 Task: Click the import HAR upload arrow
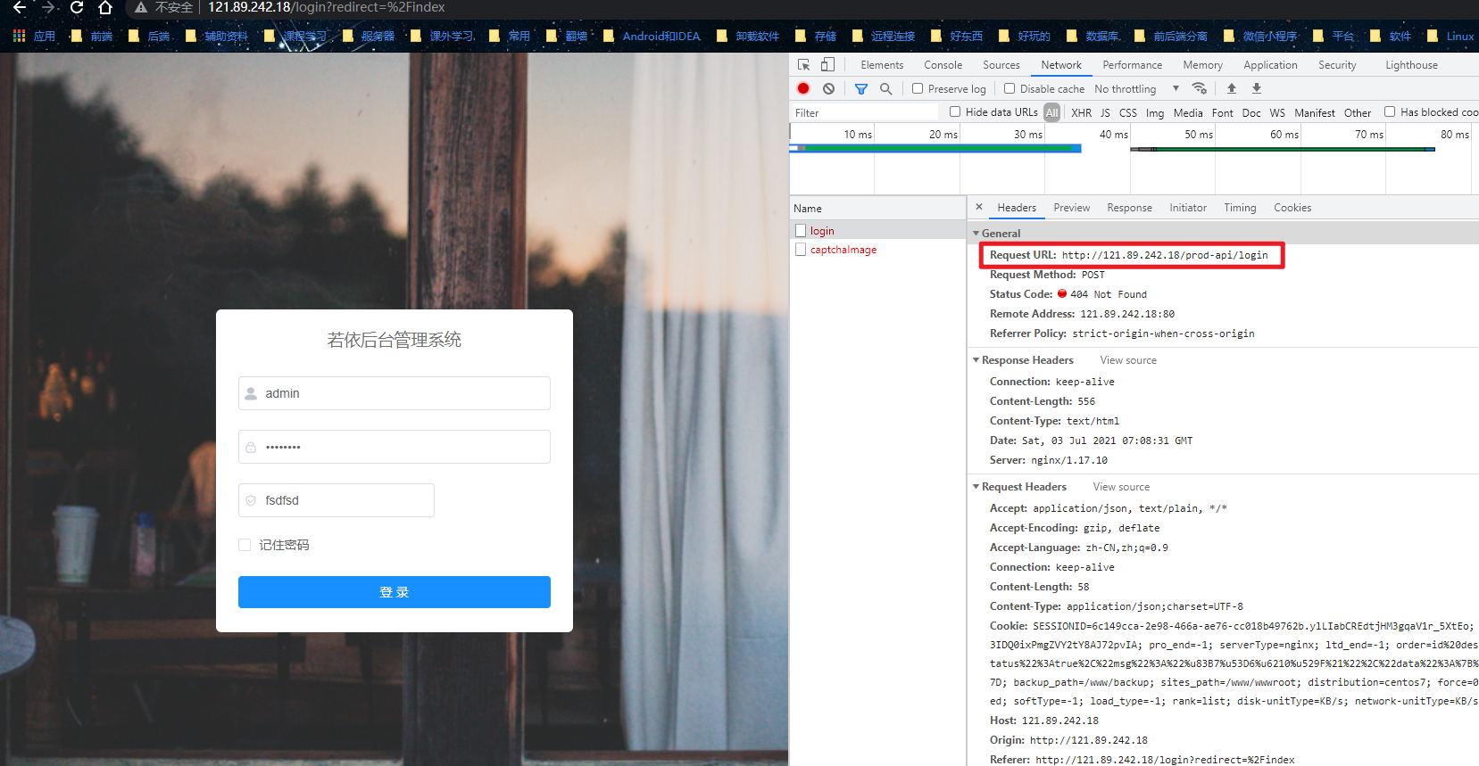1232,88
